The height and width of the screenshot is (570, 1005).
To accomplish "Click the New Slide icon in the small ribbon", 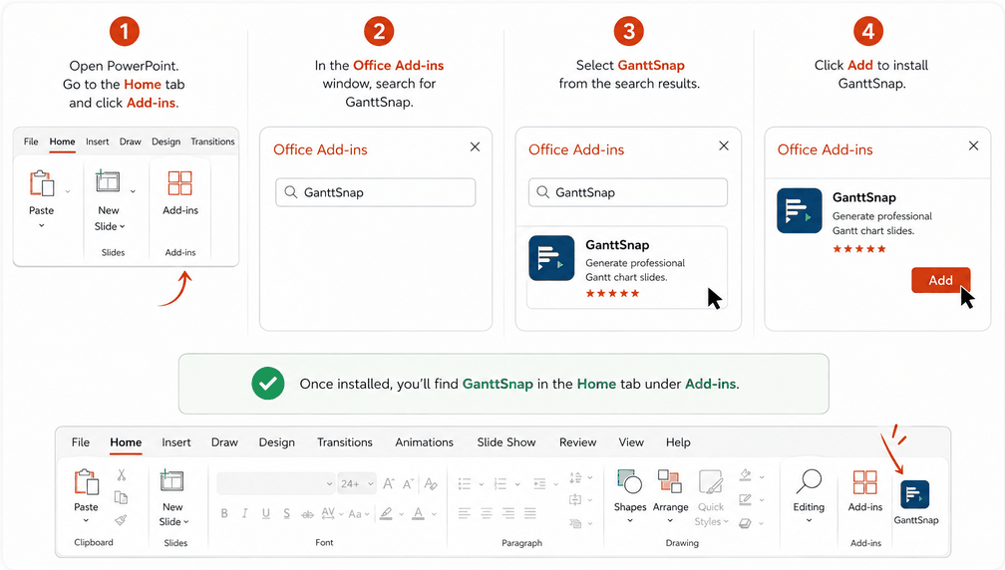I will 108,181.
